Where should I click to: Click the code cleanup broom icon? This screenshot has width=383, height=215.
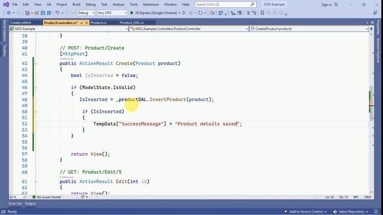point(83,196)
